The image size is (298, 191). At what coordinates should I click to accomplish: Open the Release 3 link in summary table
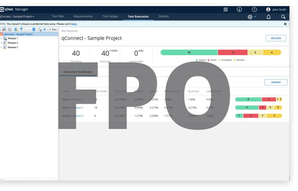[x=78, y=116]
